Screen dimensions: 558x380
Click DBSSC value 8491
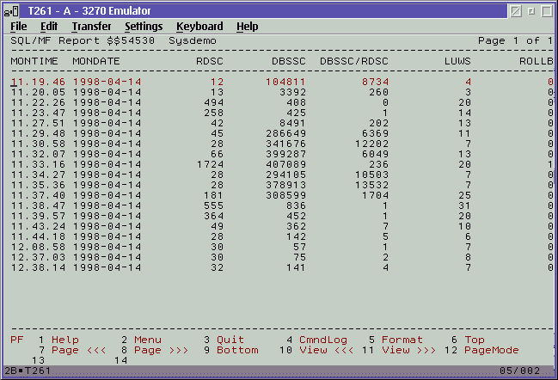pos(292,123)
